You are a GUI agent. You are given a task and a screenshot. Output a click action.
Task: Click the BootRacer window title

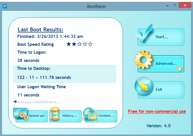coord(97,7)
